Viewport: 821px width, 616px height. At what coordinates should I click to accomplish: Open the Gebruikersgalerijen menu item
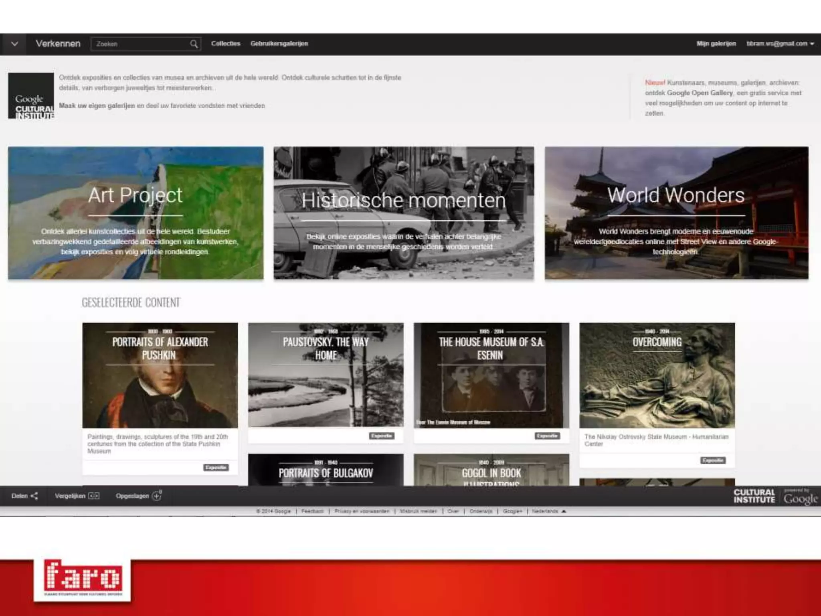(x=279, y=44)
